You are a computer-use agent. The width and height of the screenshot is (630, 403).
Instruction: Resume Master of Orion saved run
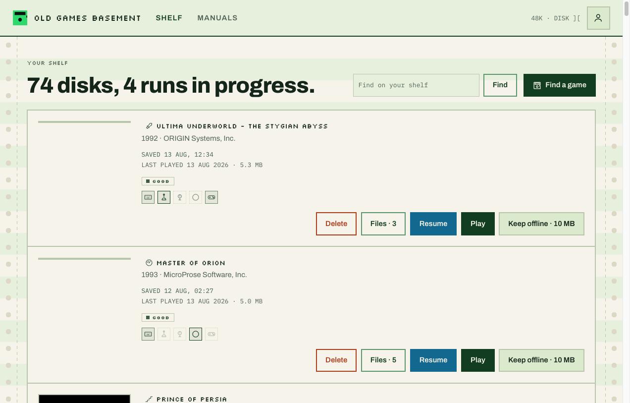point(433,360)
